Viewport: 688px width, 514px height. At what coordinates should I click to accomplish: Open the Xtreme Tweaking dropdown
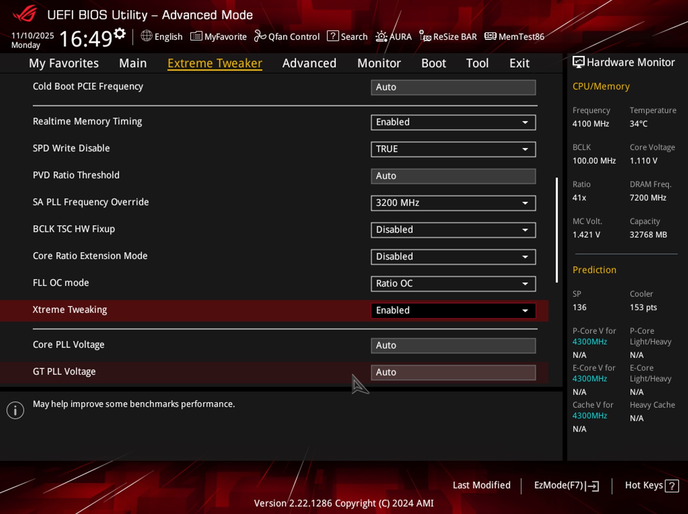pyautogui.click(x=453, y=311)
